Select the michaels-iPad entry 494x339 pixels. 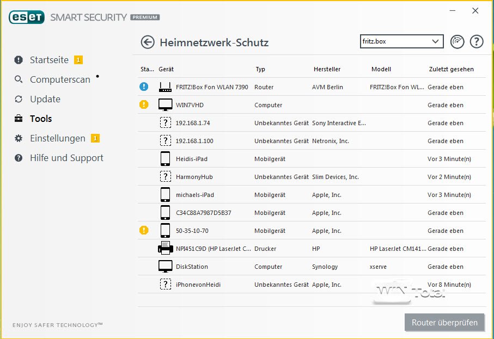tap(194, 195)
